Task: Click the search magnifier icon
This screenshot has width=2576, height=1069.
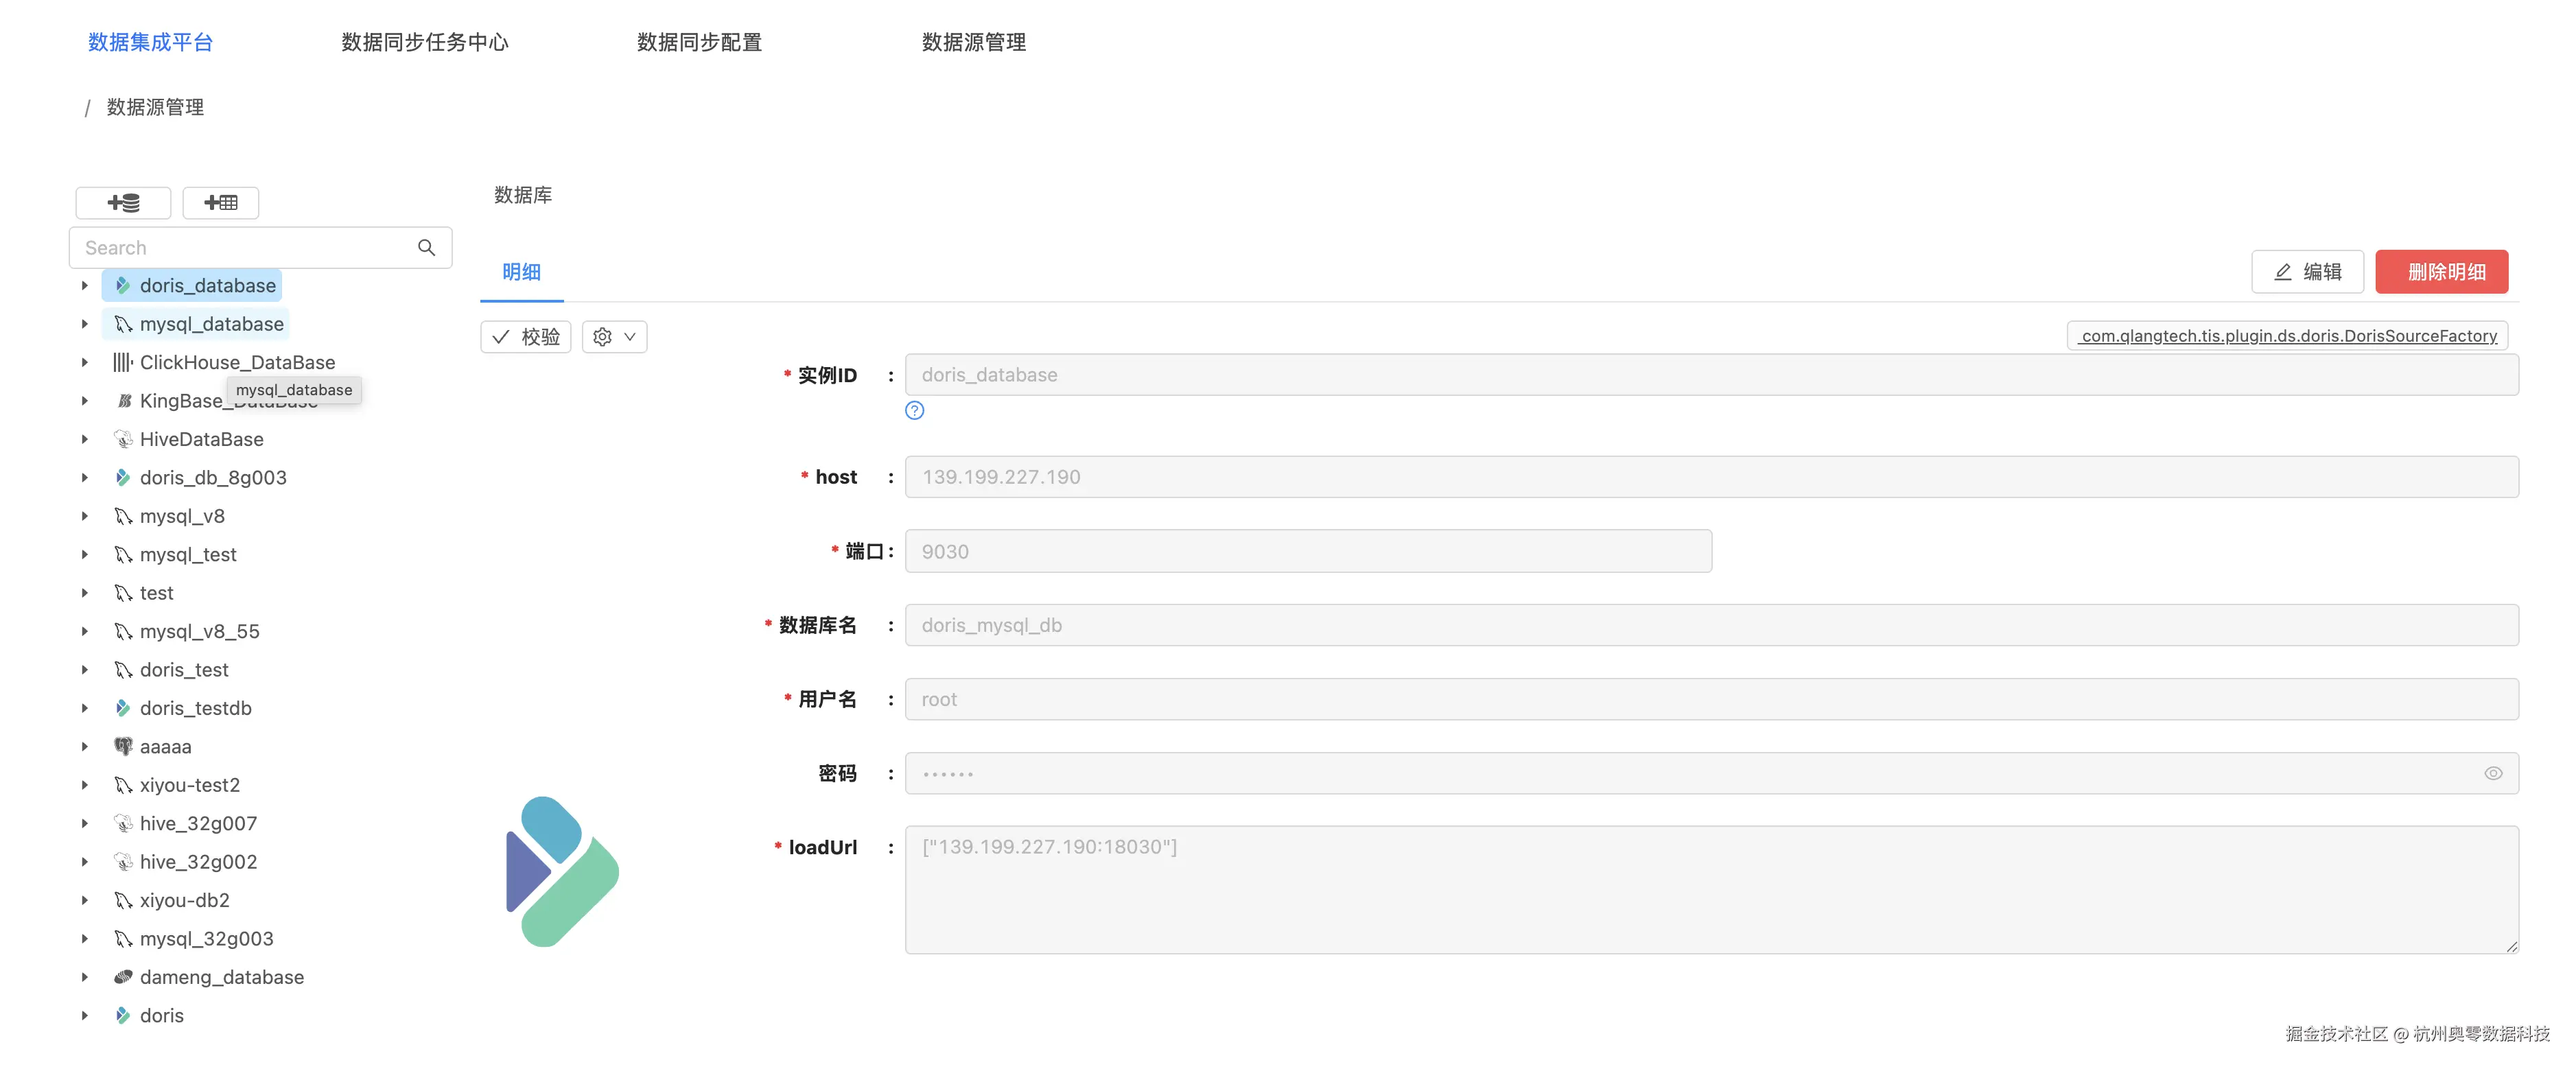Action: [426, 248]
